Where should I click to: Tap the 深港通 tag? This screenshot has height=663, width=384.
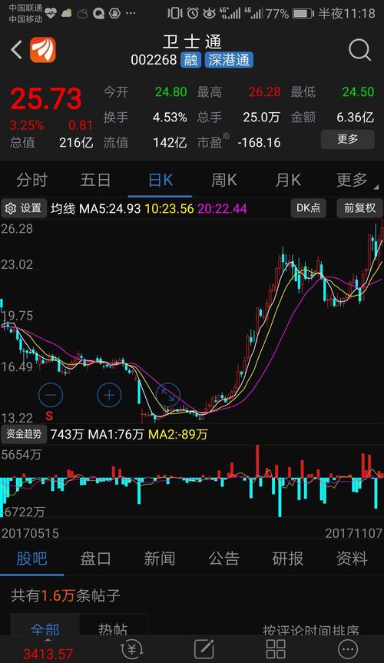[x=229, y=60]
